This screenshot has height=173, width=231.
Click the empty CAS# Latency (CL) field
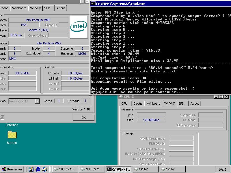point(181,148)
